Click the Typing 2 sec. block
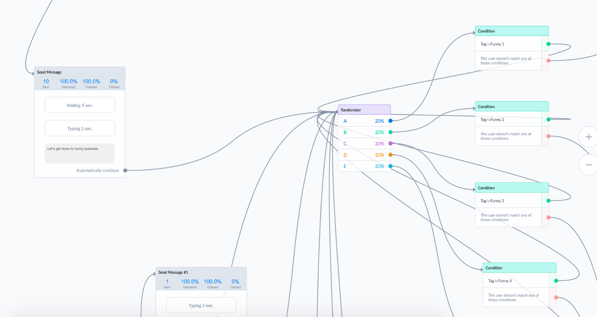Image resolution: width=597 pixels, height=317 pixels. (80, 128)
